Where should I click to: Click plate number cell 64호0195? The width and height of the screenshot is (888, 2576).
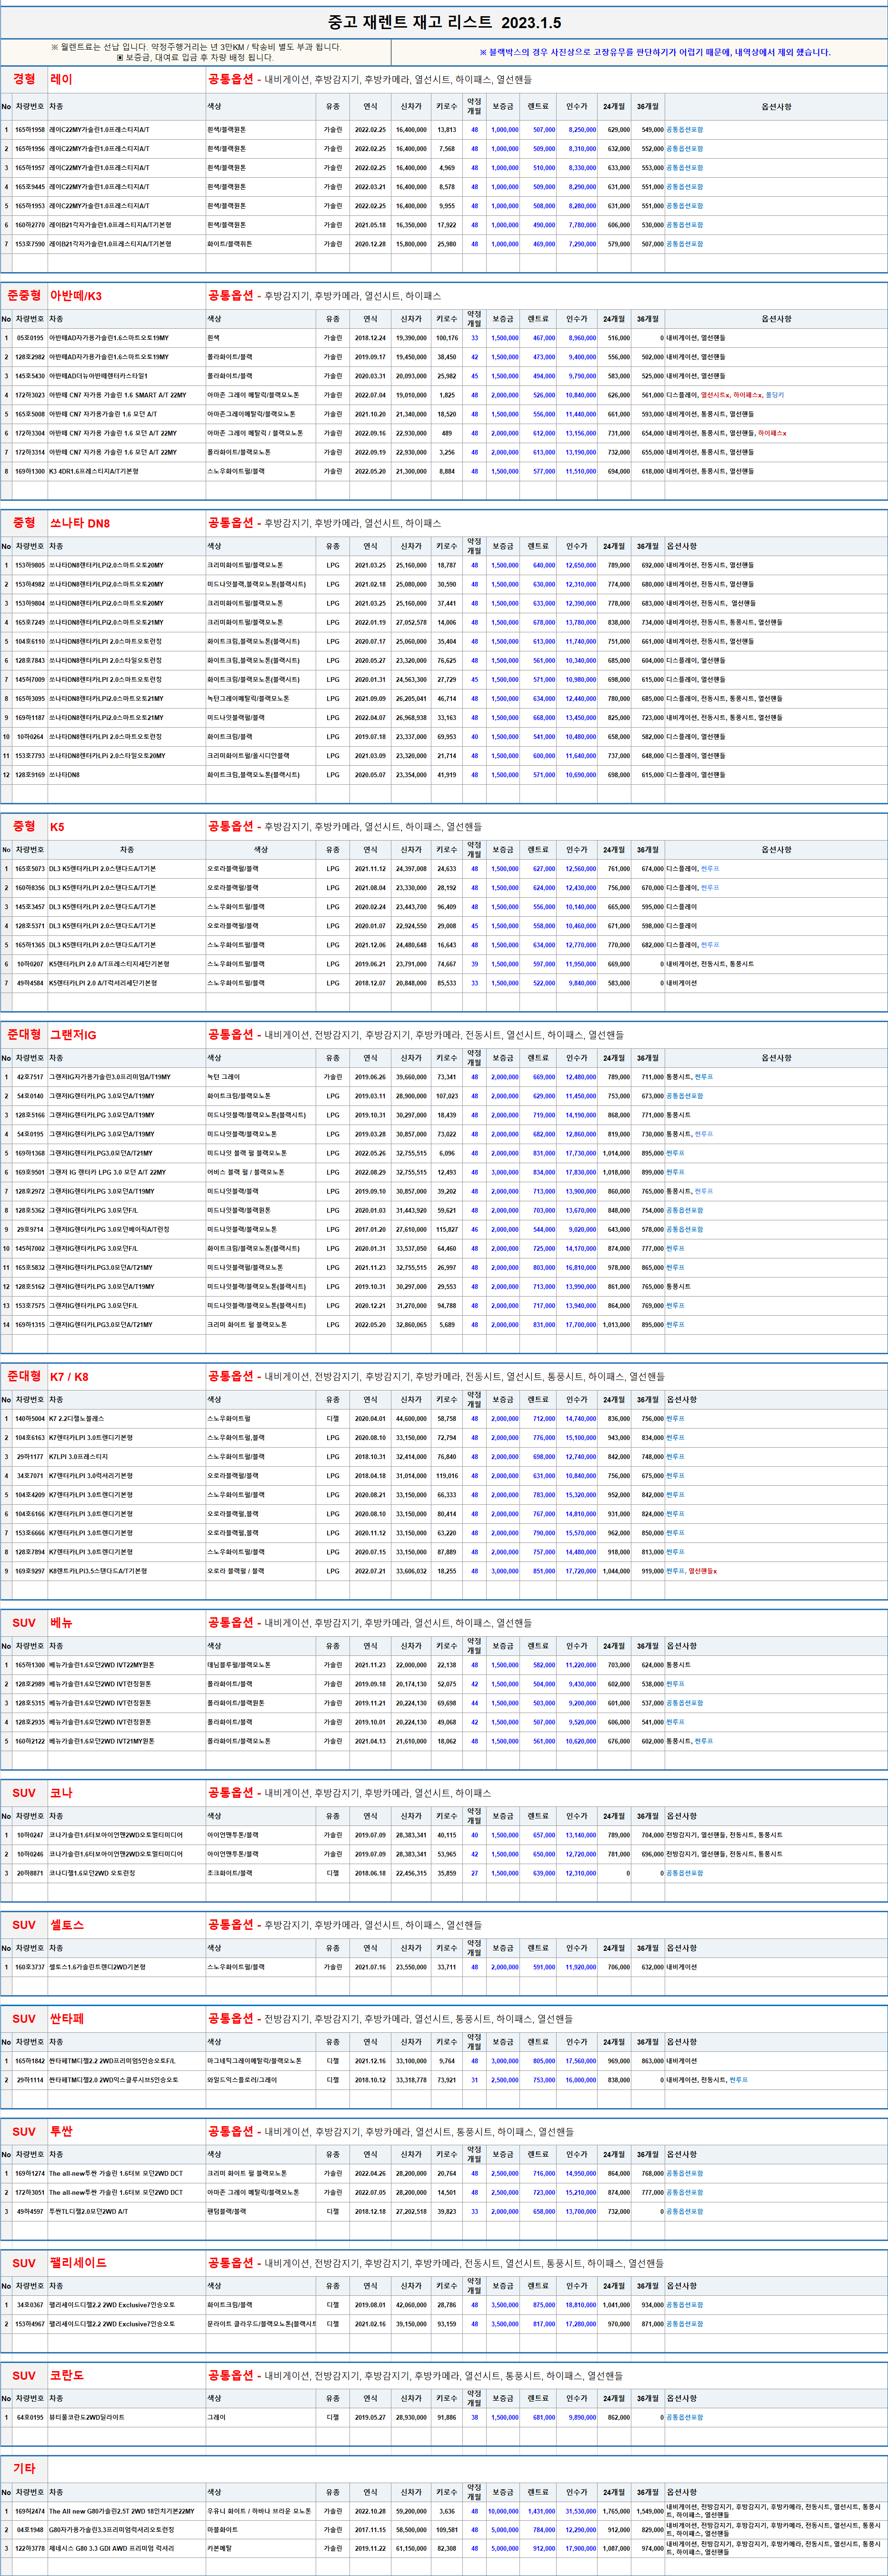pos(30,2417)
